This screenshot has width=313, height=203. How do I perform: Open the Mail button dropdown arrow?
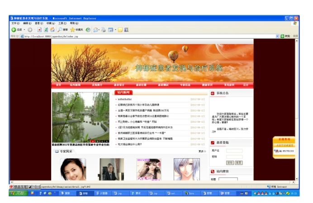pos(99,30)
